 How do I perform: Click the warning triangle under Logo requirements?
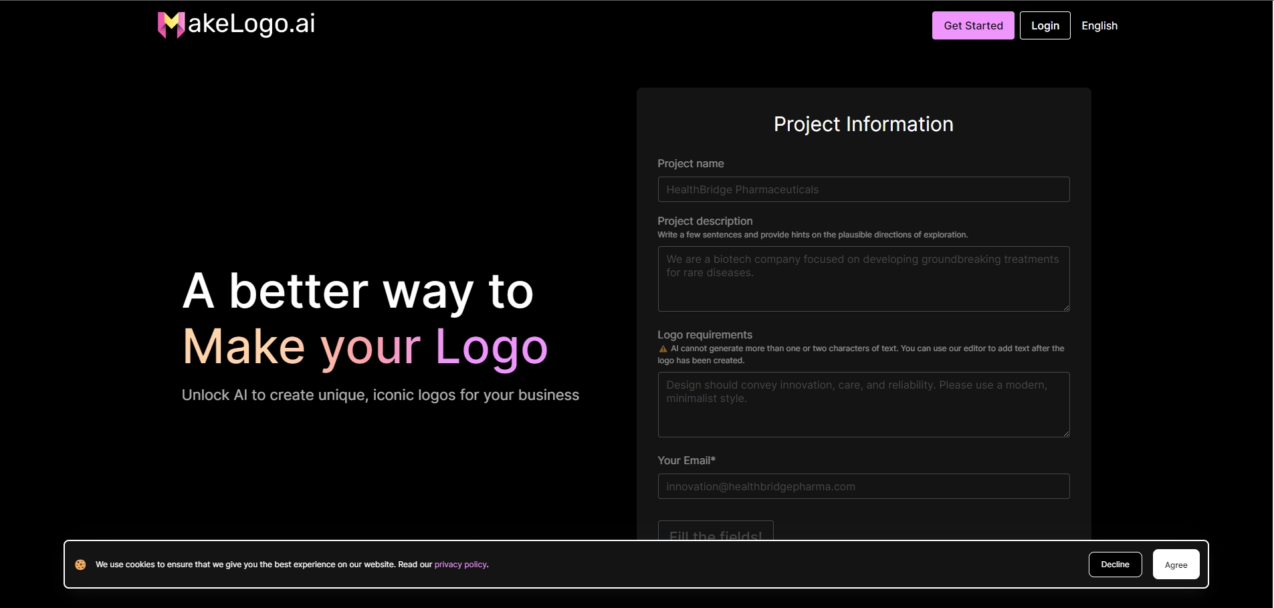click(x=663, y=348)
